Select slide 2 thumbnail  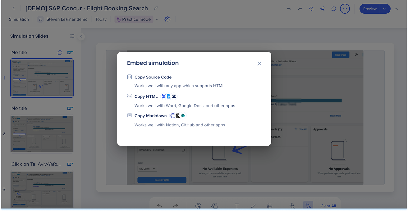(42, 134)
